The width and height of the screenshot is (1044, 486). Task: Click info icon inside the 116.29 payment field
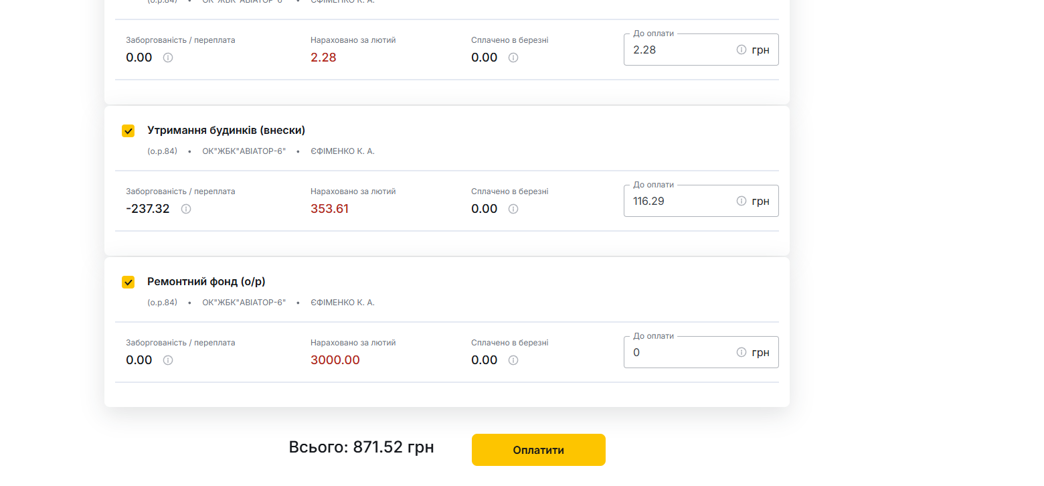tap(742, 201)
